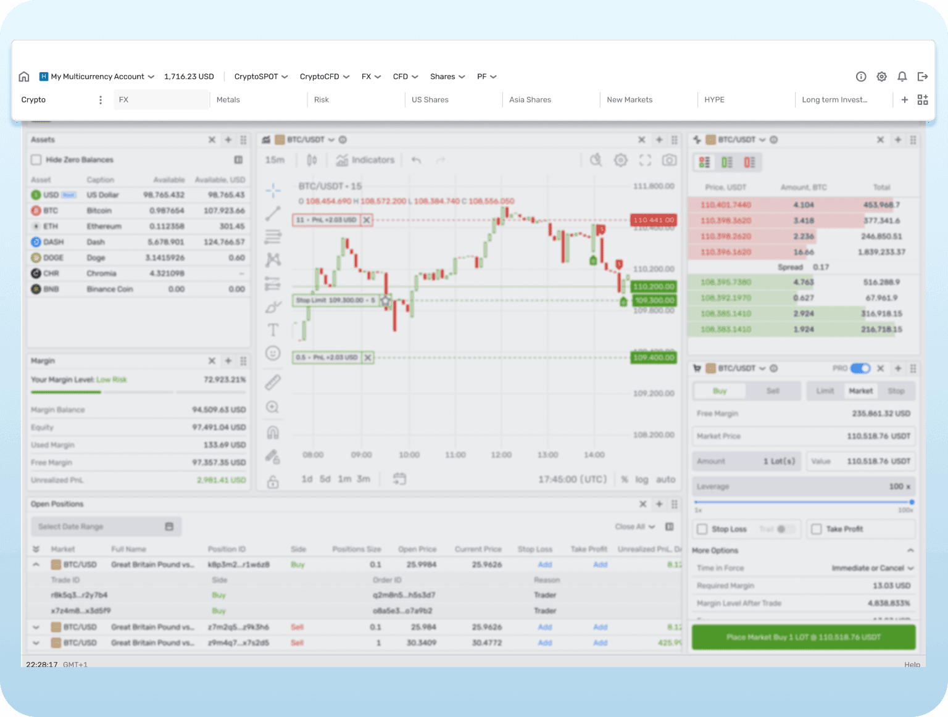Toggle the magnet snap tool
The width and height of the screenshot is (948, 717).
pos(273,432)
